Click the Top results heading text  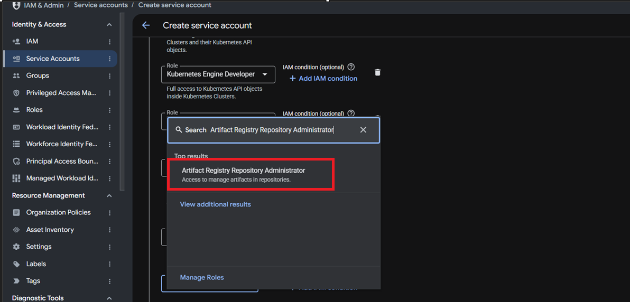(191, 155)
